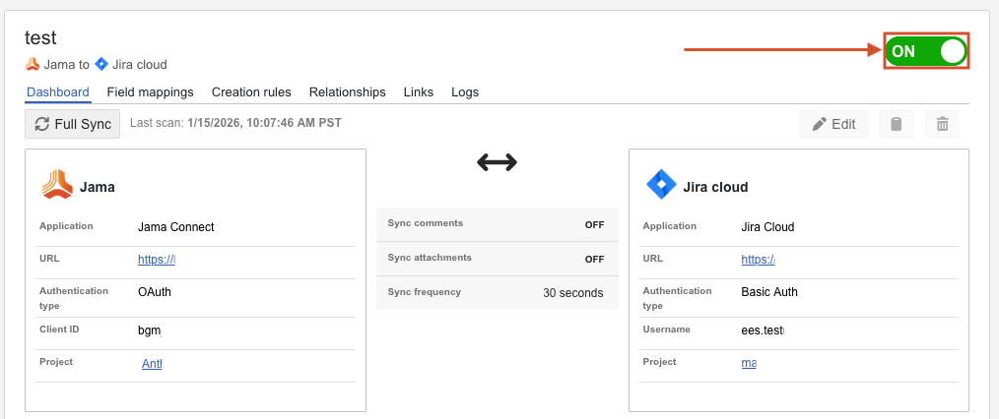This screenshot has height=419, width=999.
Task: Open the Links tab
Action: pyautogui.click(x=419, y=92)
